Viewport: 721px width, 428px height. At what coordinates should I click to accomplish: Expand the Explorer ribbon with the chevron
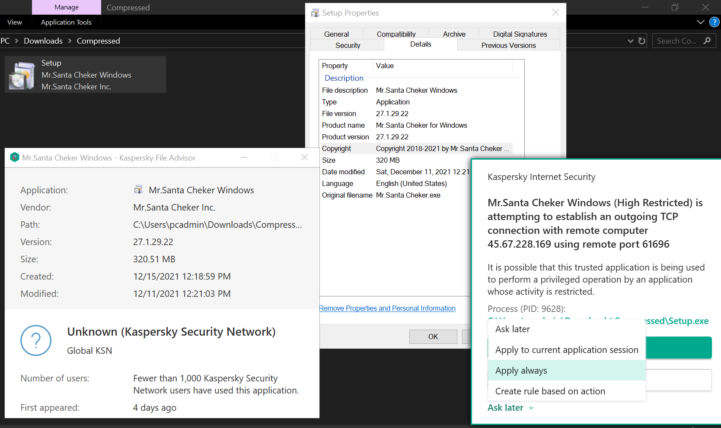[x=701, y=22]
